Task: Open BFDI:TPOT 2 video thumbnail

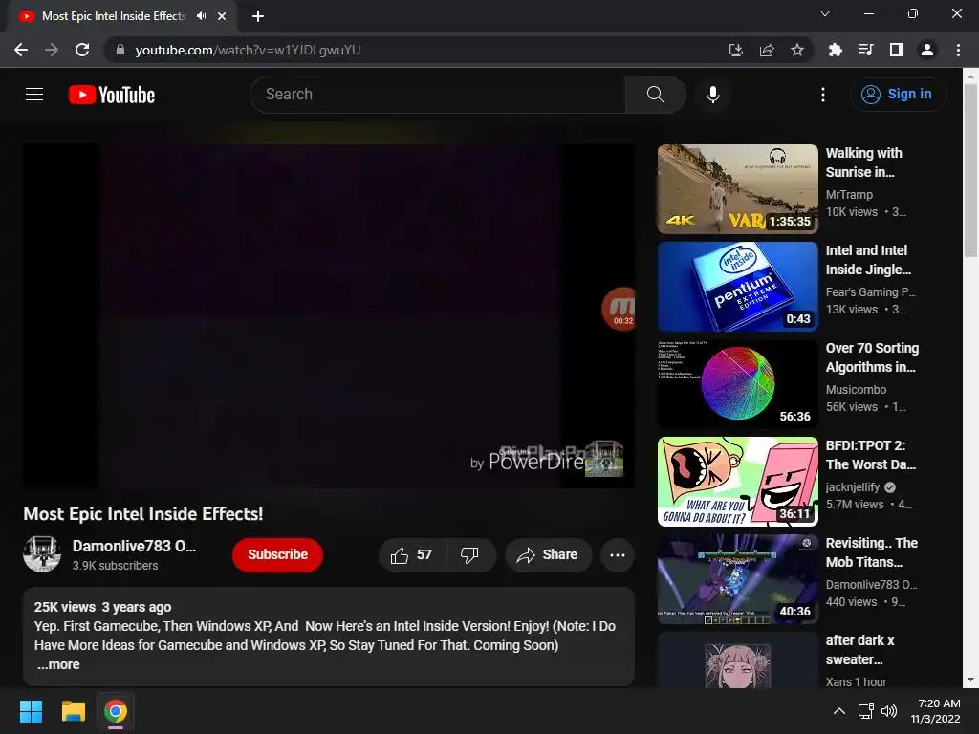Action: [x=738, y=482]
